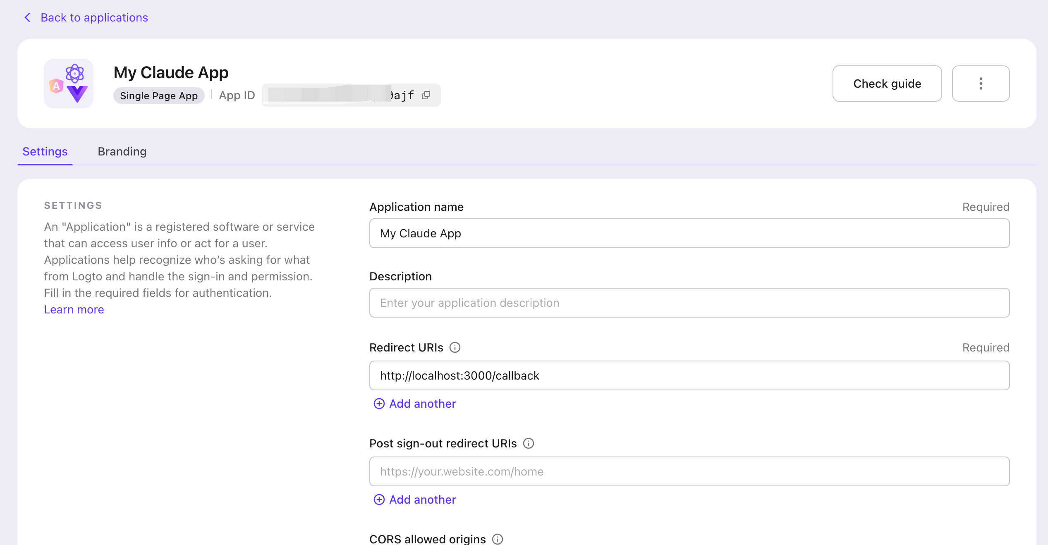Show CORS allowed origins info icon
The height and width of the screenshot is (545, 1048).
point(498,539)
